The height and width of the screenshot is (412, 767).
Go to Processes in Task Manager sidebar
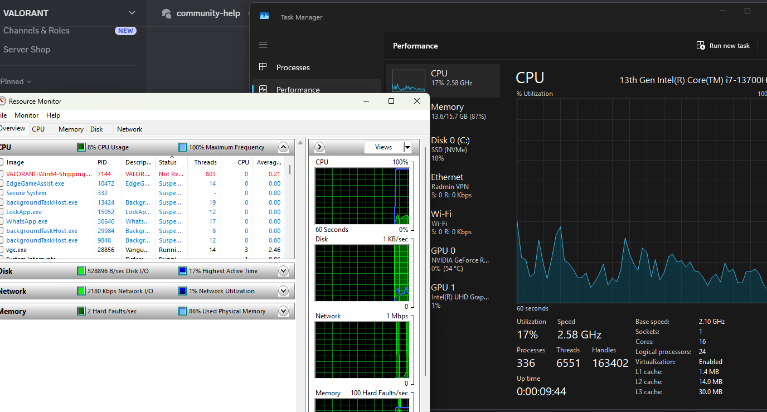pos(317,67)
